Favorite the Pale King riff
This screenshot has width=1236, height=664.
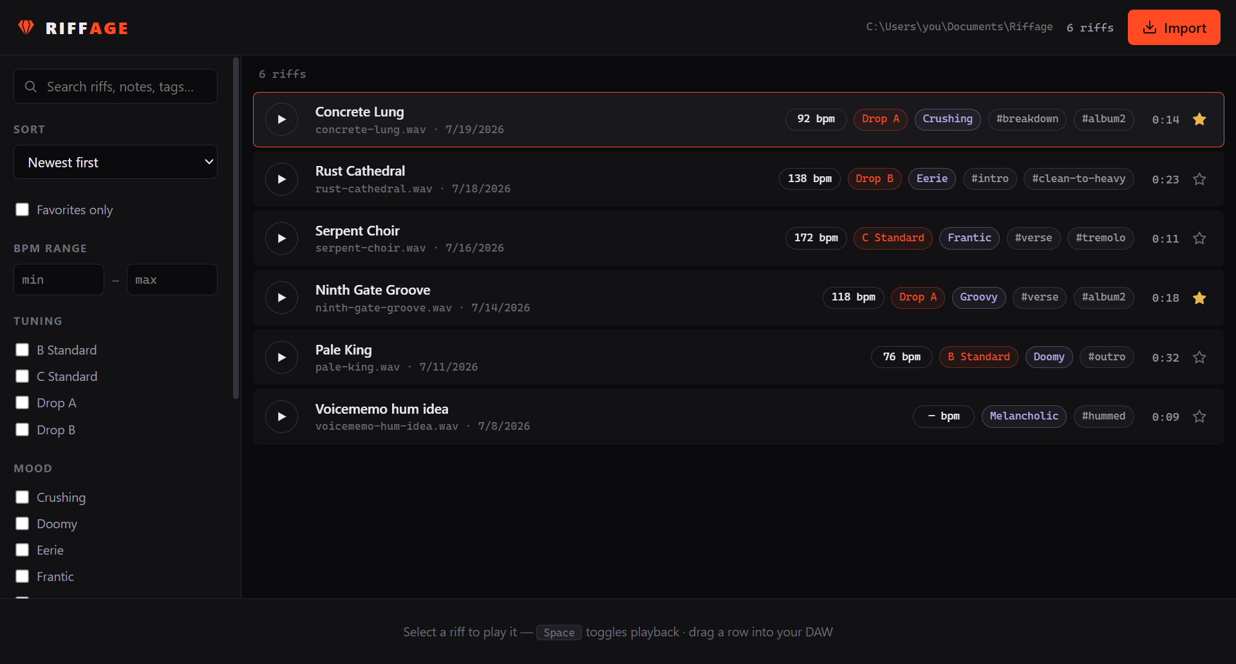point(1199,357)
